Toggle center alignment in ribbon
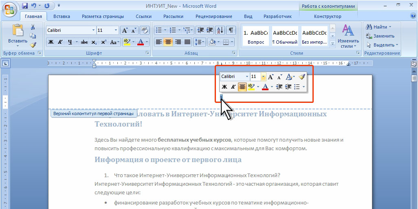This screenshot has width=418, height=209. pyautogui.click(x=168, y=42)
